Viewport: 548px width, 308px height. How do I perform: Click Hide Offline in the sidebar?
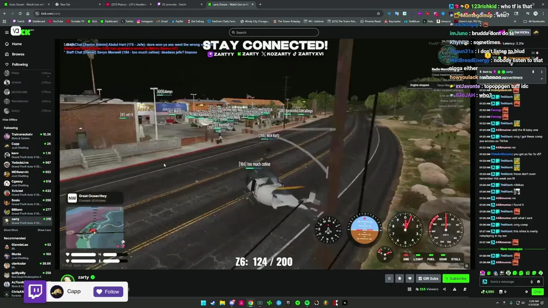pyautogui.click(x=10, y=120)
